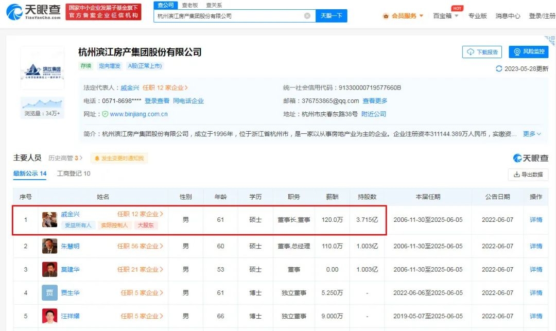Screen dimensions: 556x331
Task: Click the 发生变更时通知我 button
Action: 119,158
